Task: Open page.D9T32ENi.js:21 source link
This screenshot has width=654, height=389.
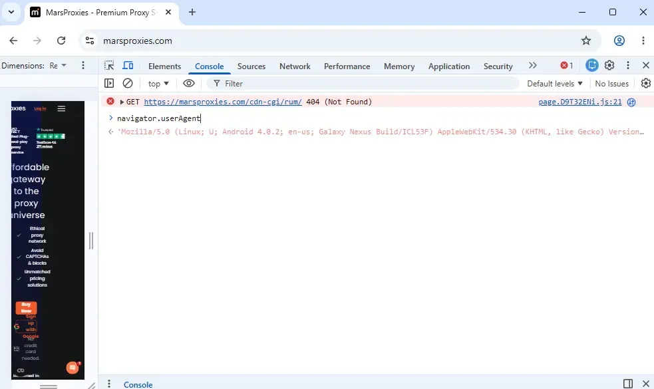Action: pos(579,102)
